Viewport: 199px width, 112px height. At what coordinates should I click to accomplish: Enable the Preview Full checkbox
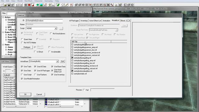coord(84,90)
